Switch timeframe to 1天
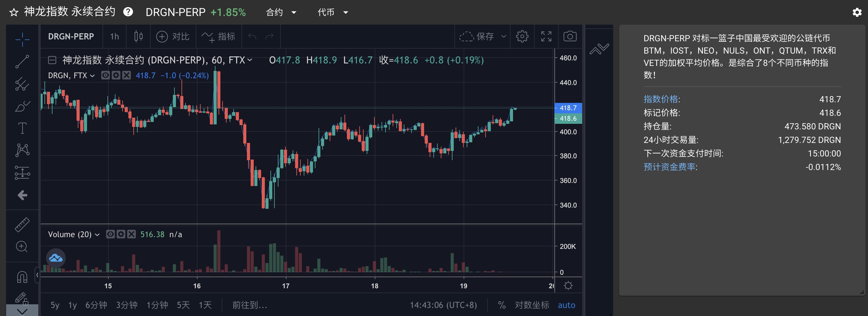The height and width of the screenshot is (316, 868). [206, 305]
